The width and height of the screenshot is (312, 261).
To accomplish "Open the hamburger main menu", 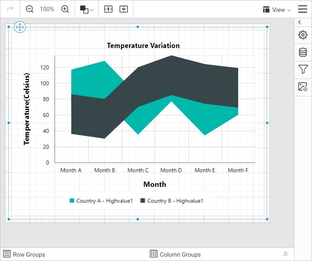I will point(302,9).
